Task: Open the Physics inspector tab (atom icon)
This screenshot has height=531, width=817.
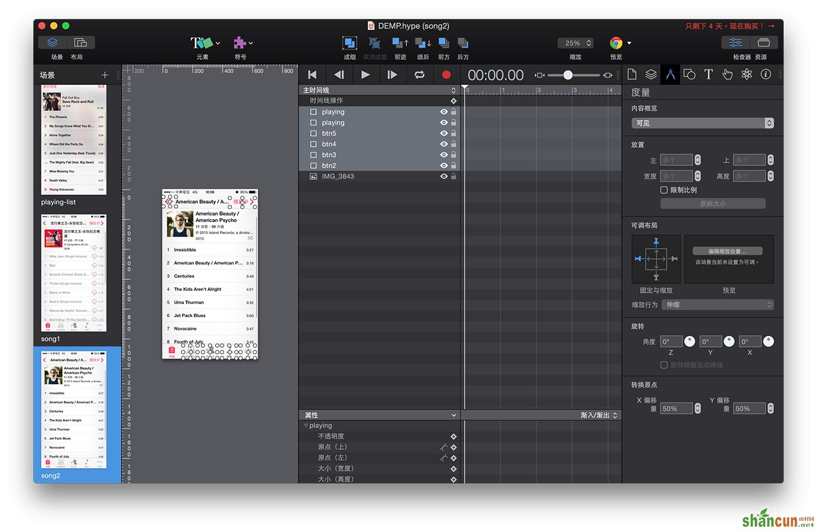Action: pos(746,74)
